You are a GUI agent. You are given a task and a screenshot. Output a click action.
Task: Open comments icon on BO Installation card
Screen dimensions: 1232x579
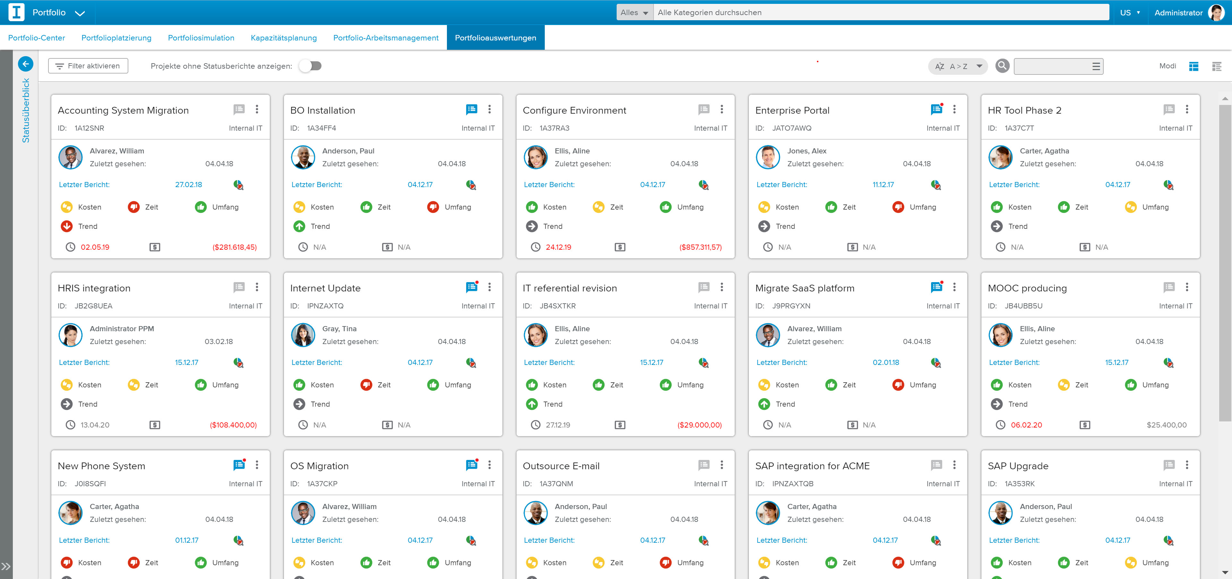tap(471, 109)
